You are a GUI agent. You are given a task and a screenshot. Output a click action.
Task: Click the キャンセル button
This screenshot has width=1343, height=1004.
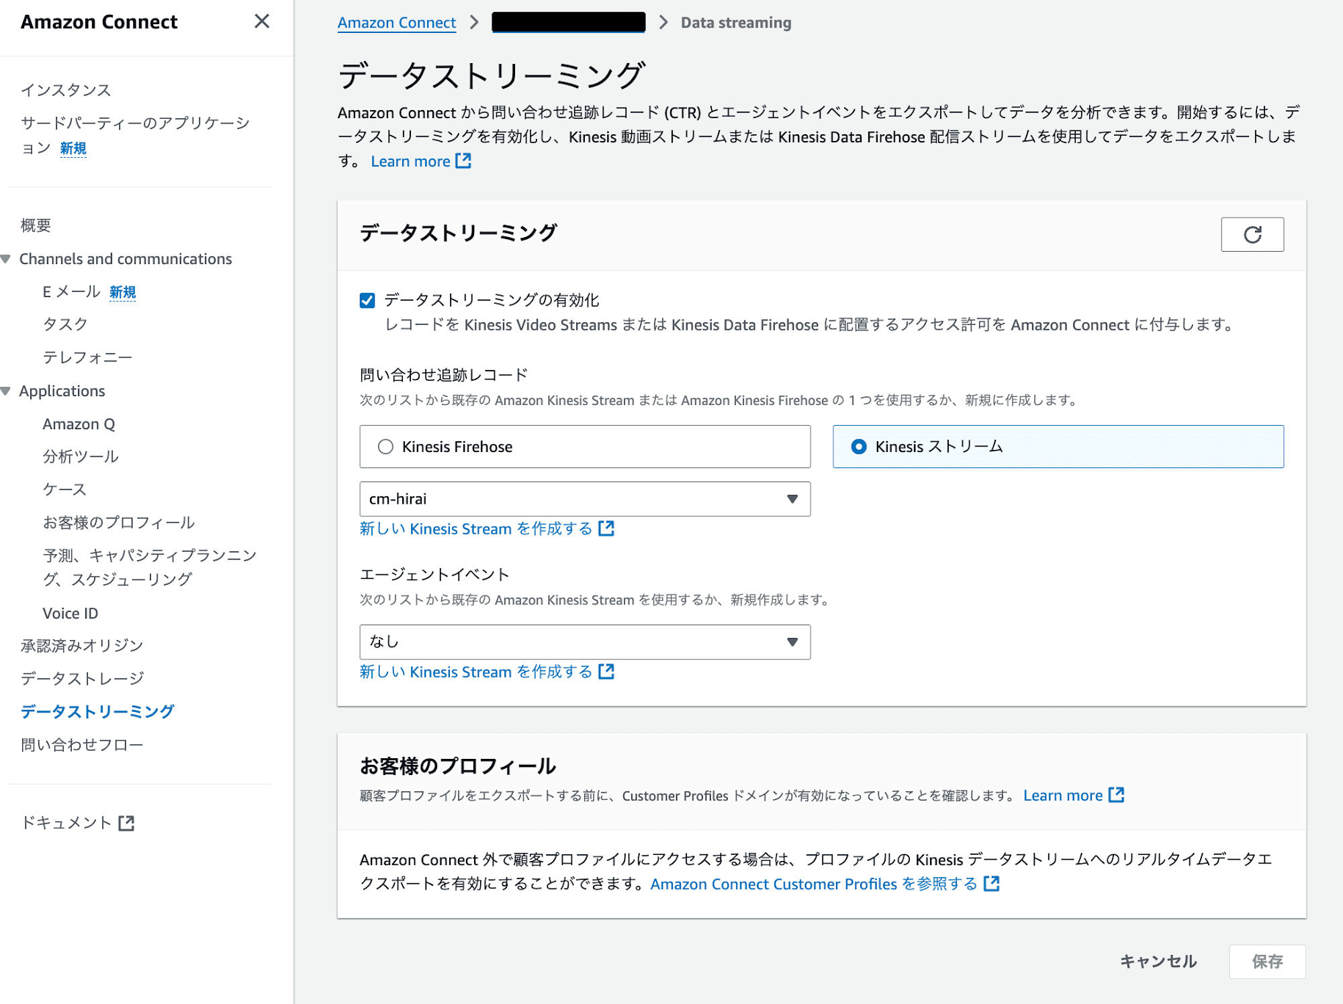(x=1158, y=962)
